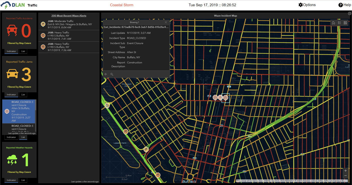Click the zoom-to magnifier in incident popup

click(112, 74)
